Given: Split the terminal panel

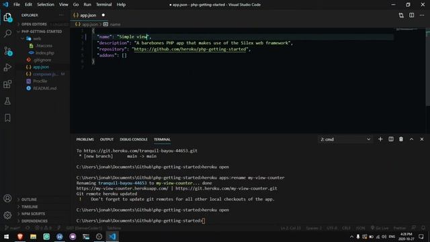Looking at the screenshot, I should pos(391,139).
